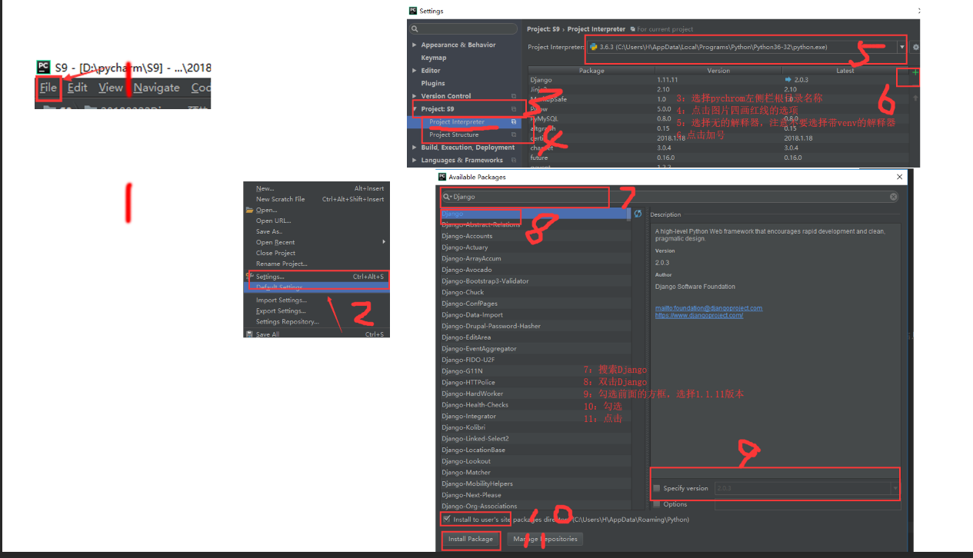The height and width of the screenshot is (558, 973).
Task: Select Django-Kolibri package
Action: coord(535,427)
